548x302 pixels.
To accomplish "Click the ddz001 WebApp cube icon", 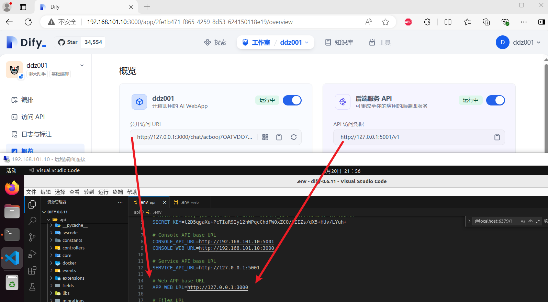I will point(139,102).
